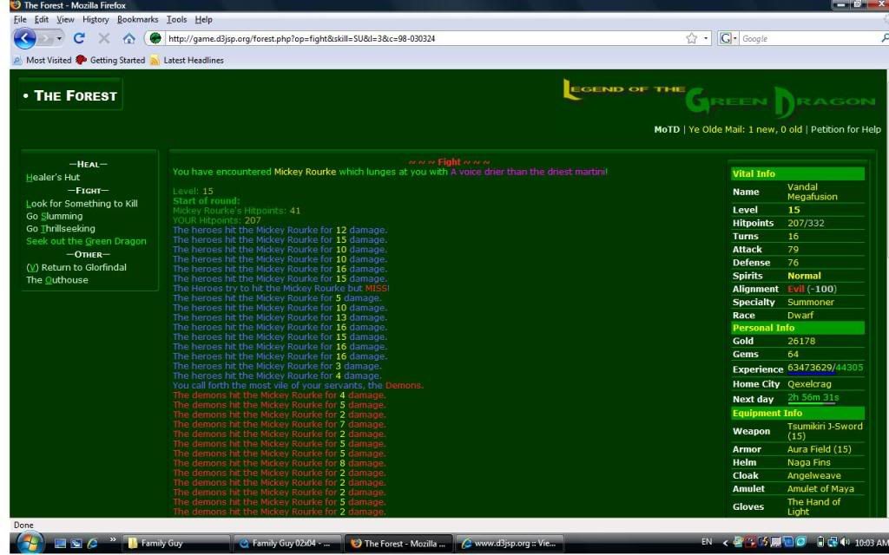Click the search magnifier icon
This screenshot has height=555, width=889.
tap(885, 38)
